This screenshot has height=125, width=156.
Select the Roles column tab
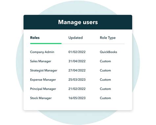click(x=35, y=38)
